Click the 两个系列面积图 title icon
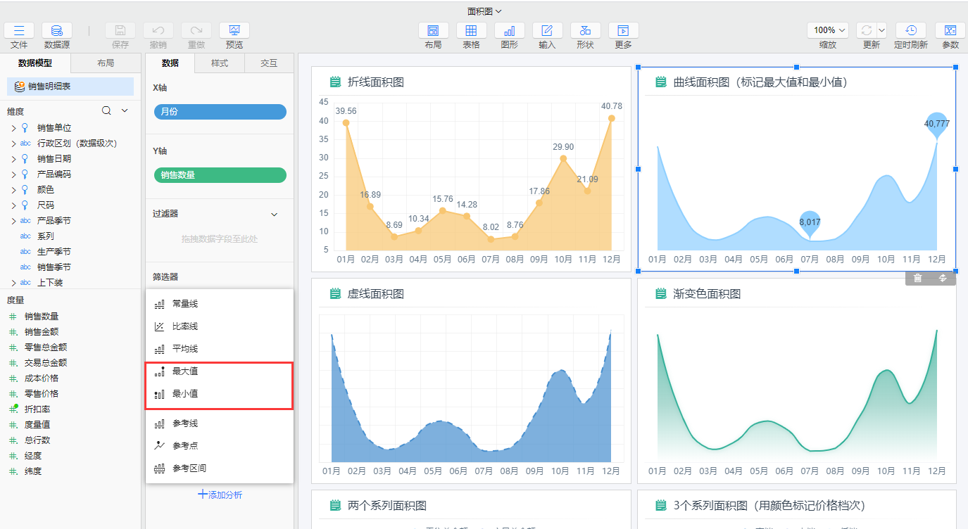968x529 pixels. tap(335, 505)
